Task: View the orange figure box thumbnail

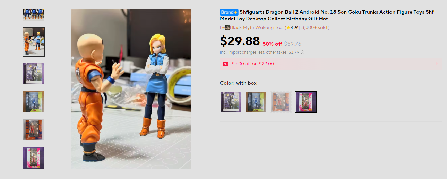Action: pyautogui.click(x=34, y=130)
